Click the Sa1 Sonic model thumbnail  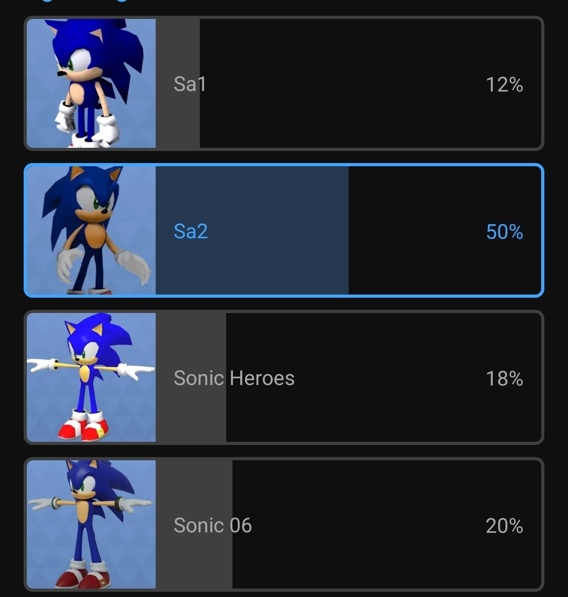(x=92, y=84)
